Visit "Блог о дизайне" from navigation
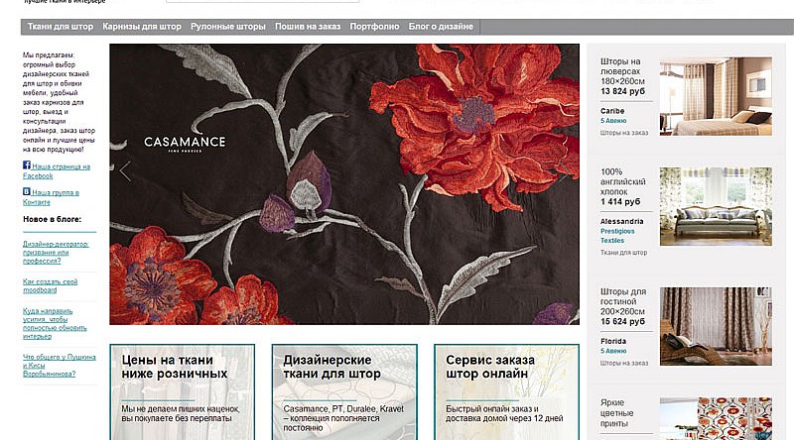The image size is (794, 440). (442, 27)
